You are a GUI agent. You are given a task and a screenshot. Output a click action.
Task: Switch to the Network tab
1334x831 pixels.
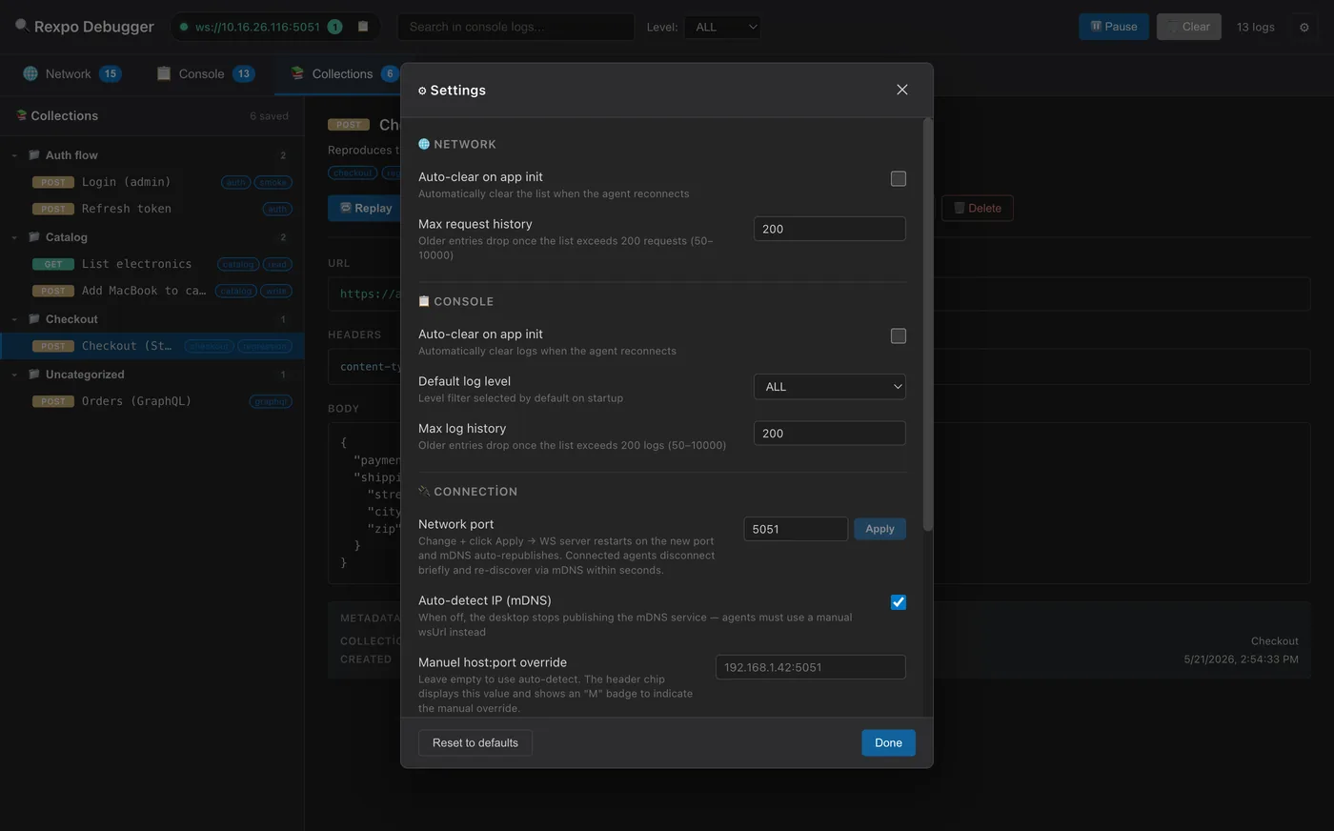click(x=71, y=73)
